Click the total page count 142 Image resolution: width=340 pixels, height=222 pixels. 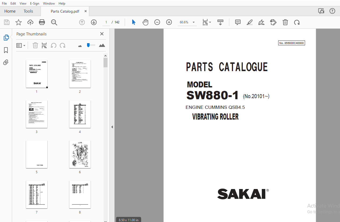click(117, 22)
